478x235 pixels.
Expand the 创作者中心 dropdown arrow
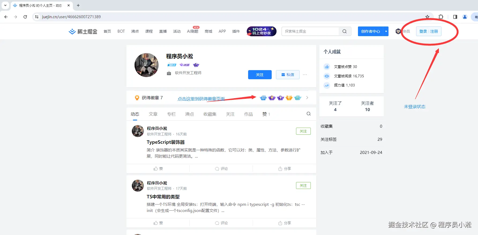pyautogui.click(x=386, y=31)
